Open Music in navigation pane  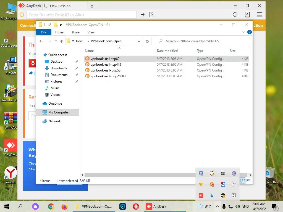(x=55, y=88)
